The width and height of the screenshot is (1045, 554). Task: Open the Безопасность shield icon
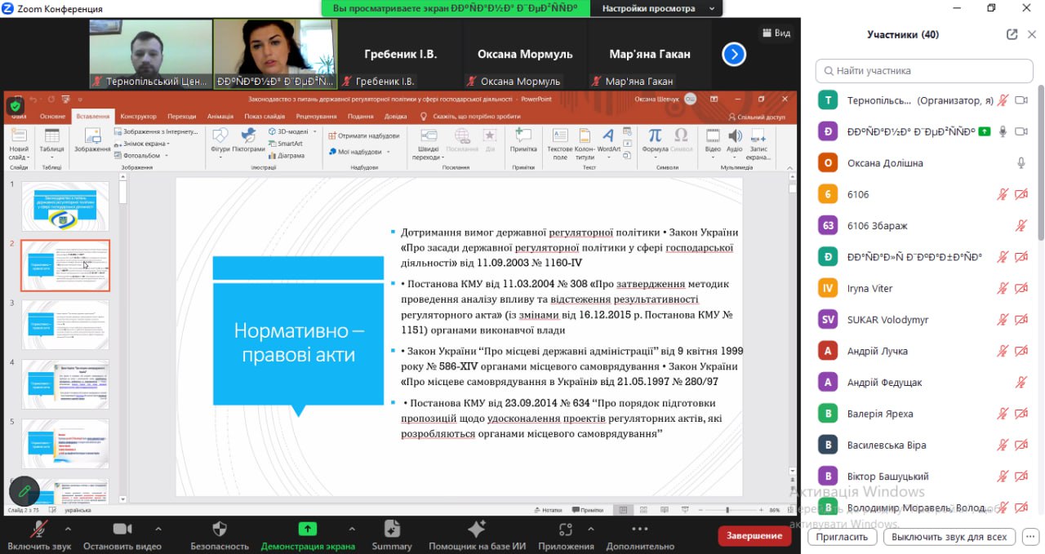tap(220, 529)
